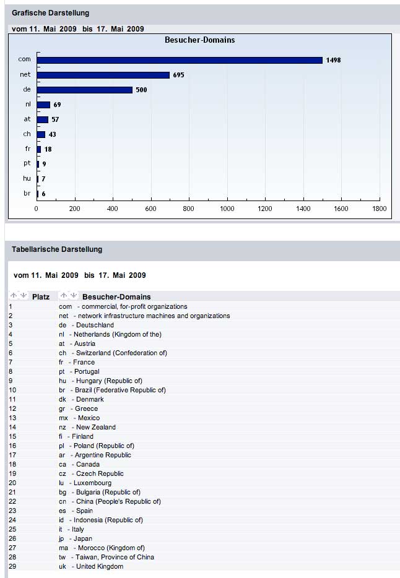The height and width of the screenshot is (578, 400).
Task: Select the Czech Republic row
Action: tap(91, 473)
